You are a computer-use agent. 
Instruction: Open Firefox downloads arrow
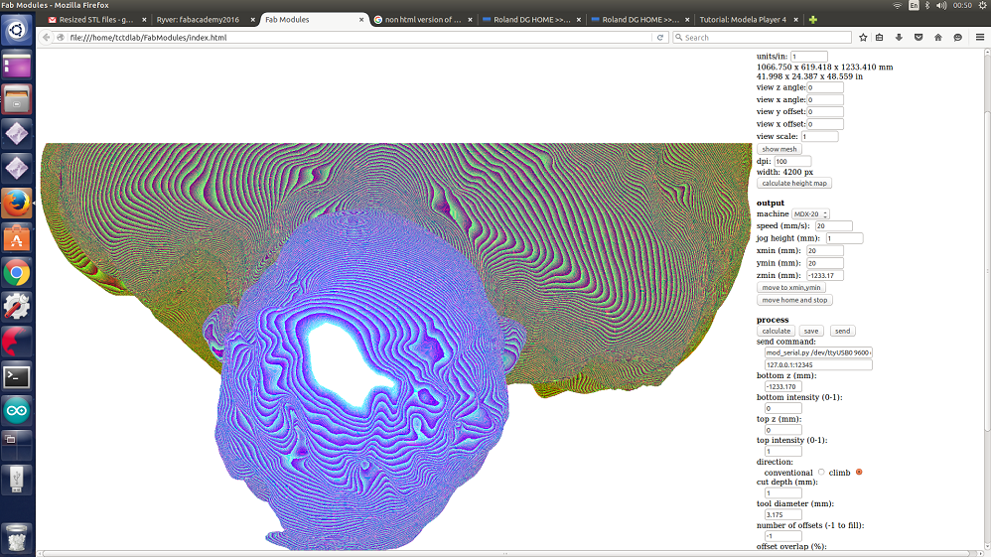[899, 38]
